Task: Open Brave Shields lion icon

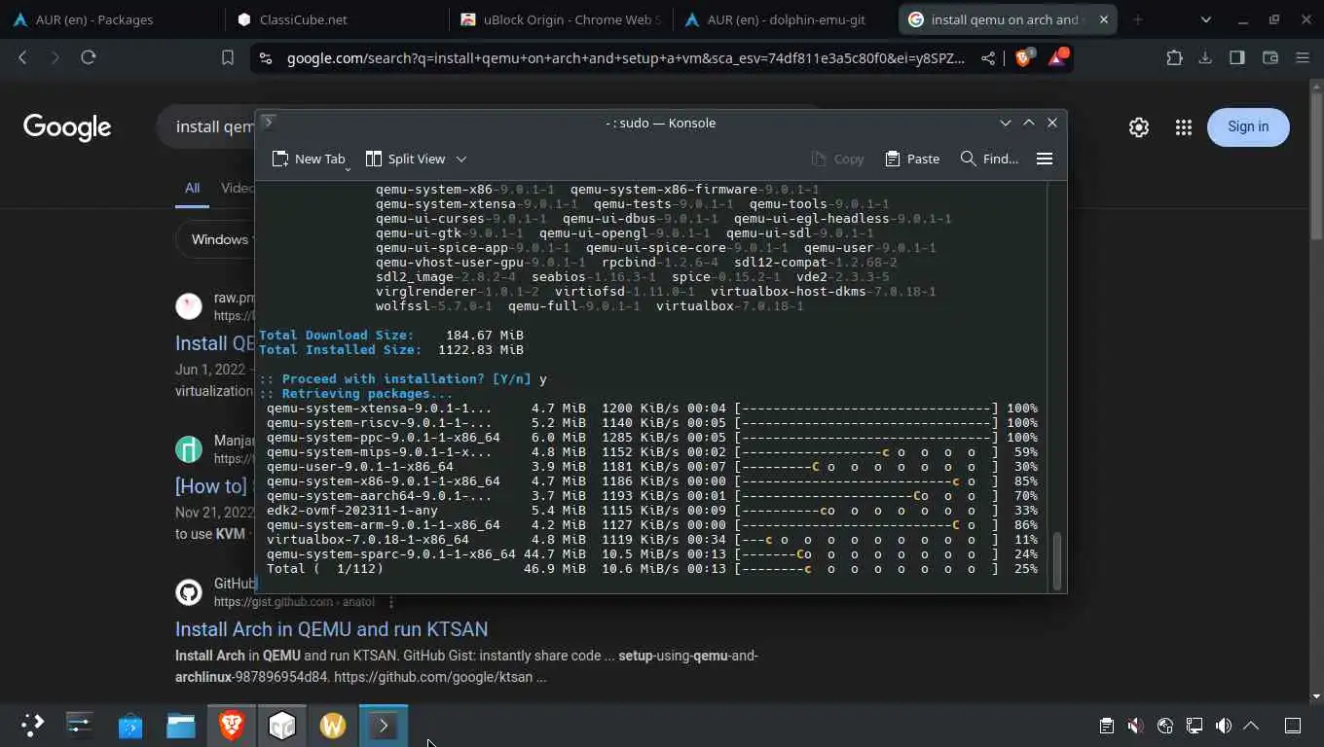Action: pyautogui.click(x=1023, y=57)
